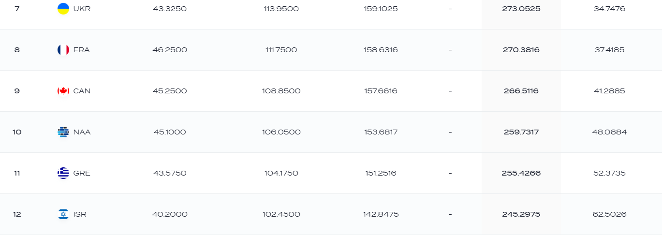Click NAA's score 106.0500

[x=281, y=132]
